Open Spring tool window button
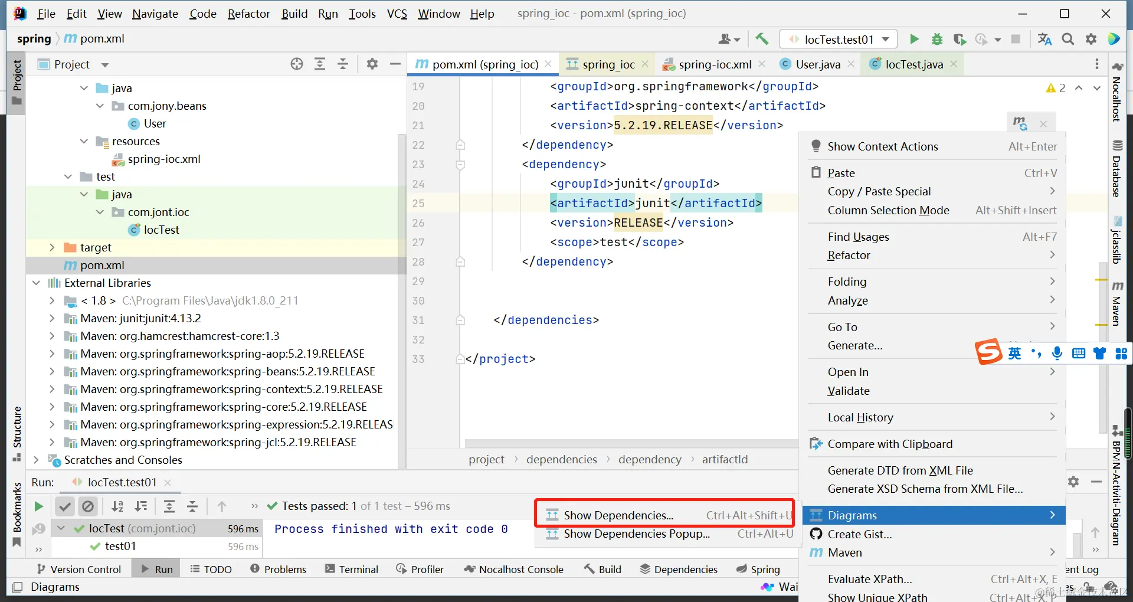1133x602 pixels. (758, 569)
